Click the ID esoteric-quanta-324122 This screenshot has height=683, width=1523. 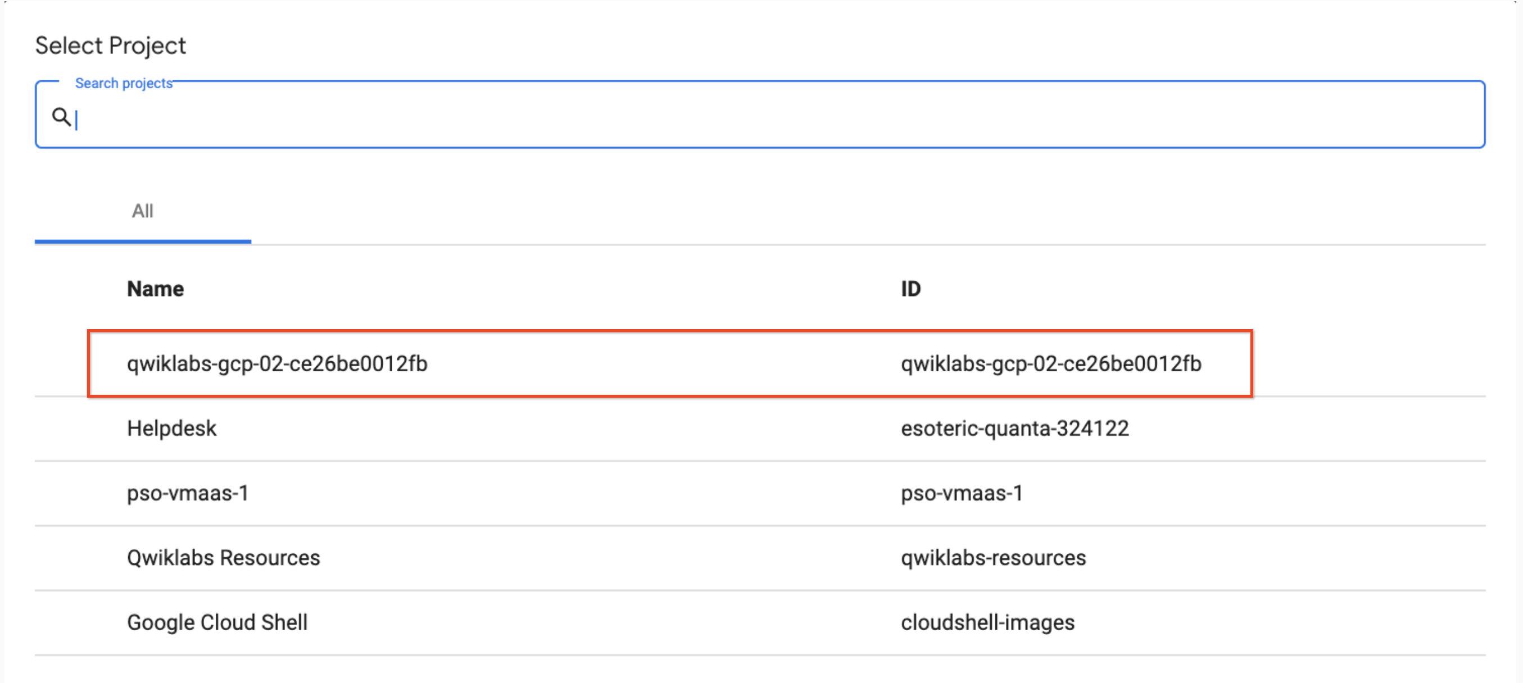click(x=1014, y=429)
